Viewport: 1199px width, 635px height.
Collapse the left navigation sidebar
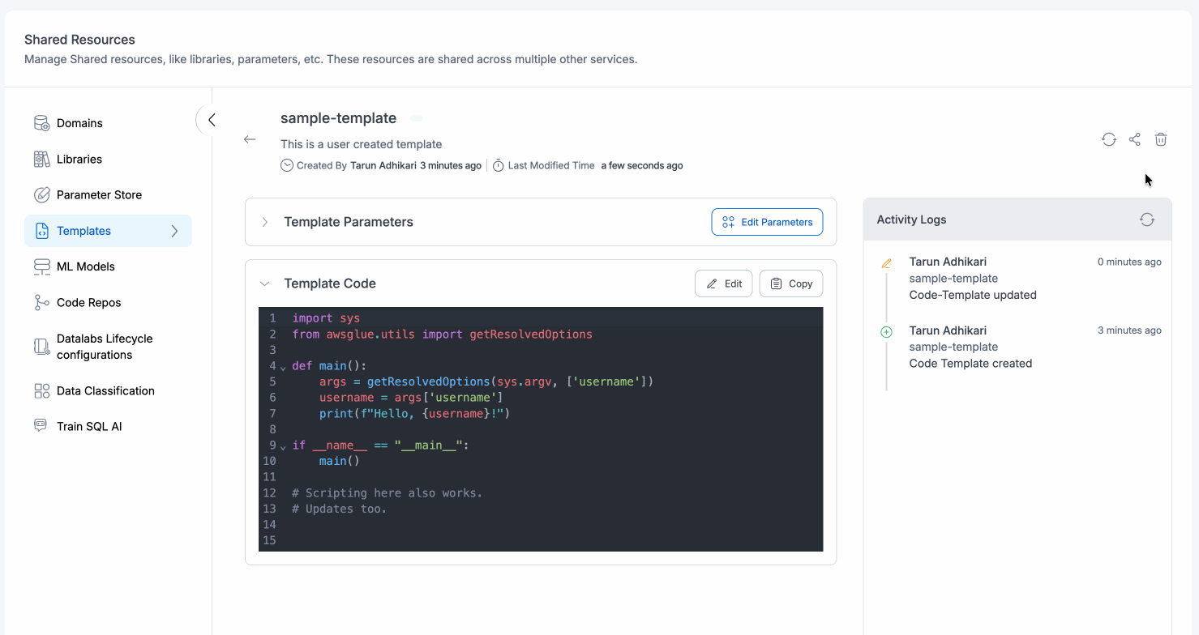tap(210, 119)
